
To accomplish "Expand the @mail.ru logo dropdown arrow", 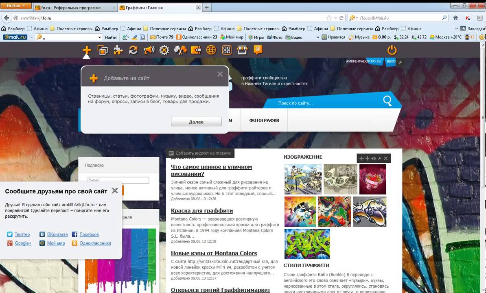I will (32, 37).
